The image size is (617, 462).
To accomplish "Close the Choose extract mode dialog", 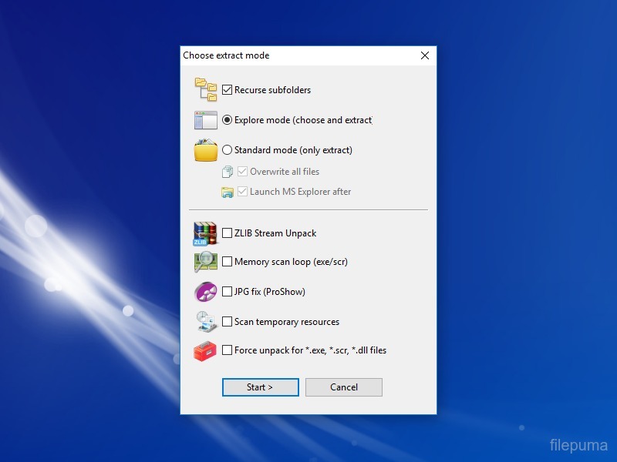I will tap(424, 55).
